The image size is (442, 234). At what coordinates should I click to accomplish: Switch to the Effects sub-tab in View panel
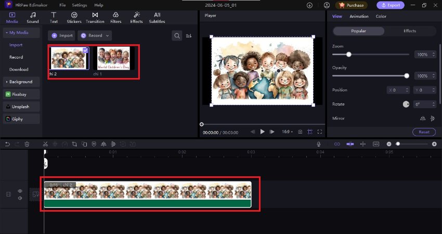pos(410,31)
